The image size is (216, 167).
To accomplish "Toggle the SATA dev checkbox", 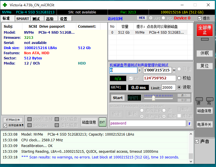I will [x=30, y=125].
